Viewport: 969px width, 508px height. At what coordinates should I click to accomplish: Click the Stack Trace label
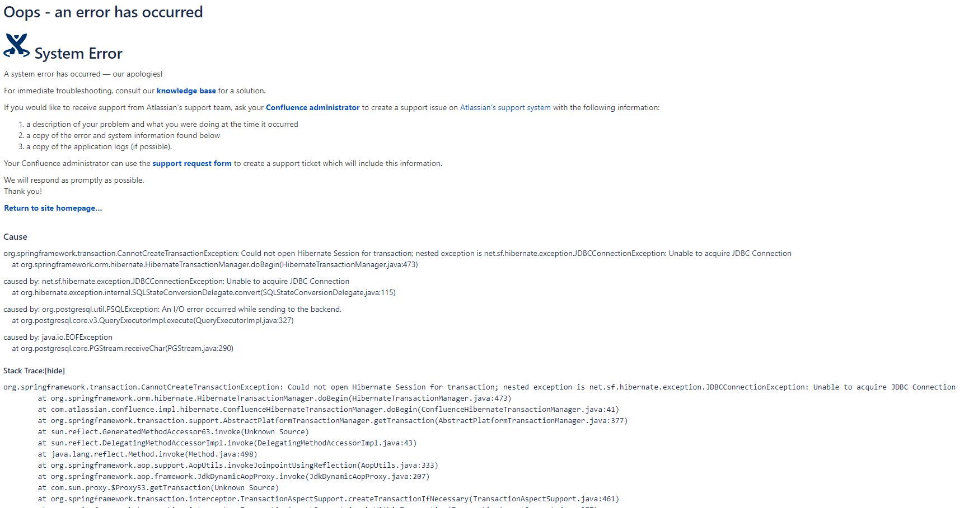pyautogui.click(x=24, y=371)
